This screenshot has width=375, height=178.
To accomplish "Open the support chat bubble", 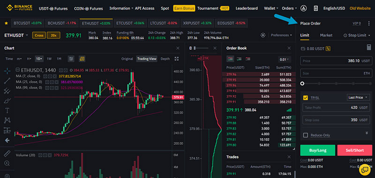I will point(365,170).
